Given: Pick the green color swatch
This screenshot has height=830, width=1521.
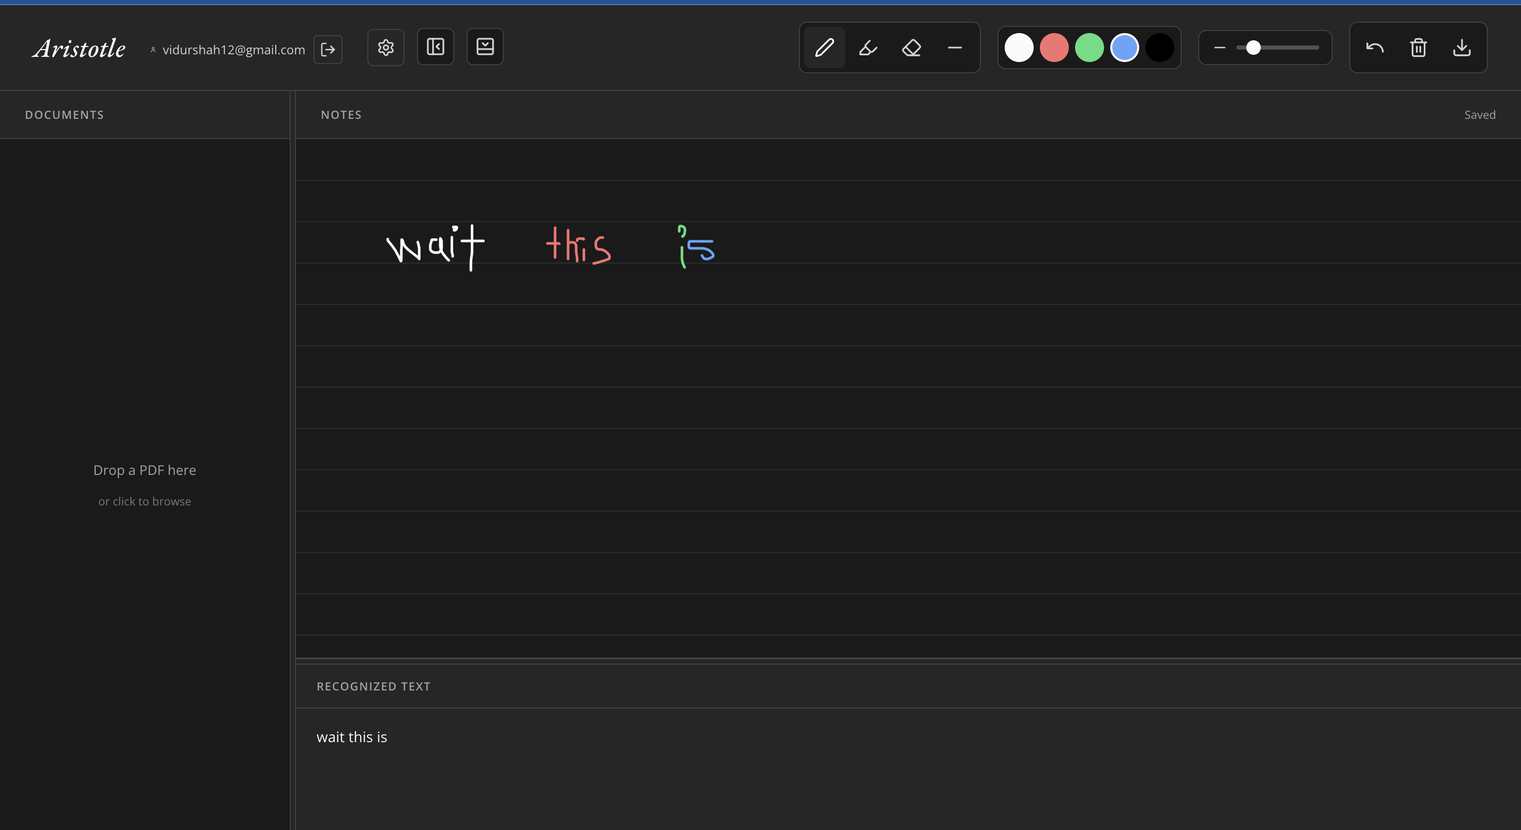Looking at the screenshot, I should tap(1089, 47).
